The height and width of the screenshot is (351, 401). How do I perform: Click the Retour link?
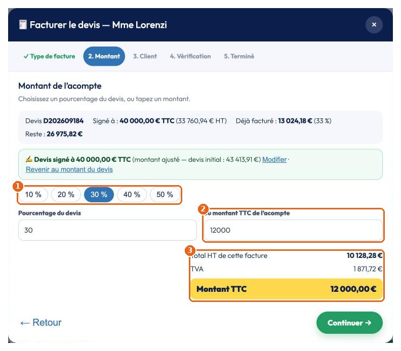[x=41, y=323]
